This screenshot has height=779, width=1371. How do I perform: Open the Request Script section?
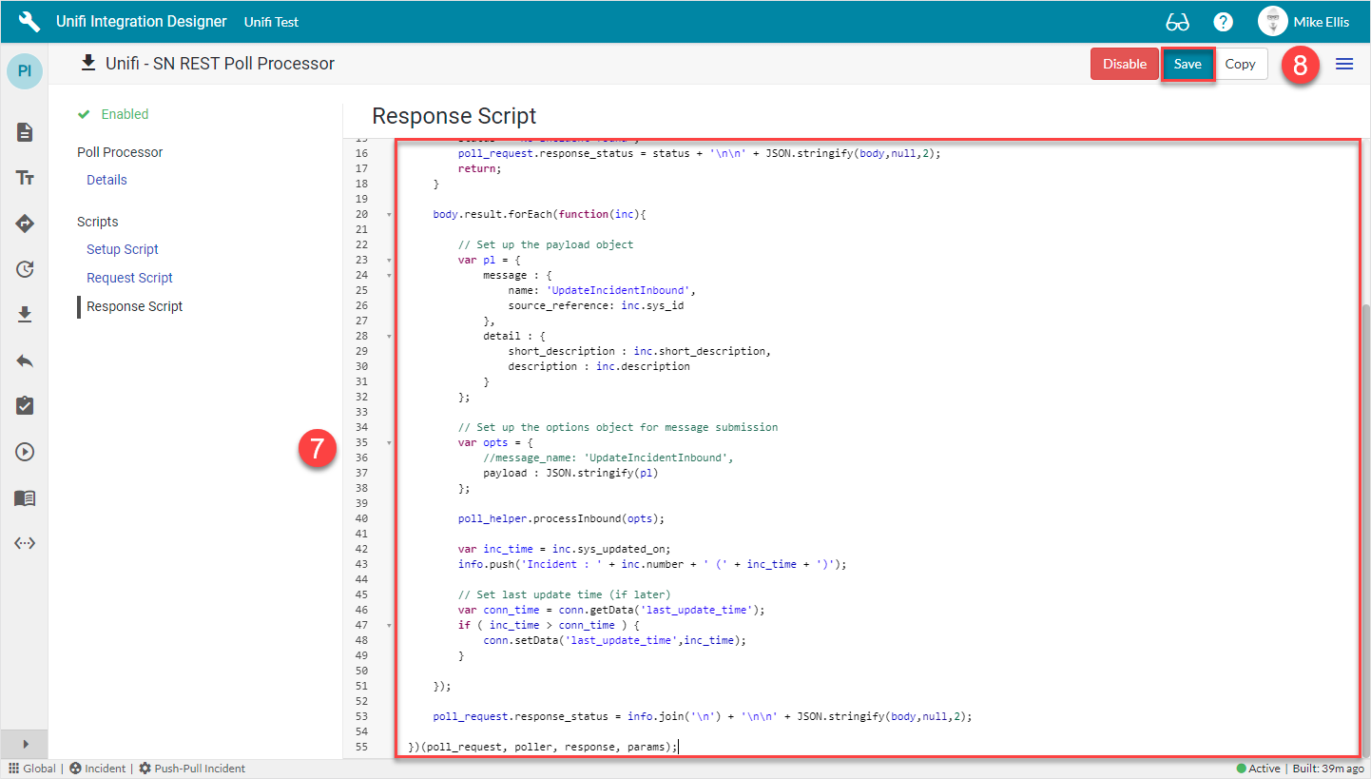coord(129,278)
